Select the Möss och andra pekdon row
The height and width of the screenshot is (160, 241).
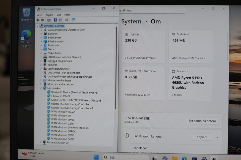(61, 84)
